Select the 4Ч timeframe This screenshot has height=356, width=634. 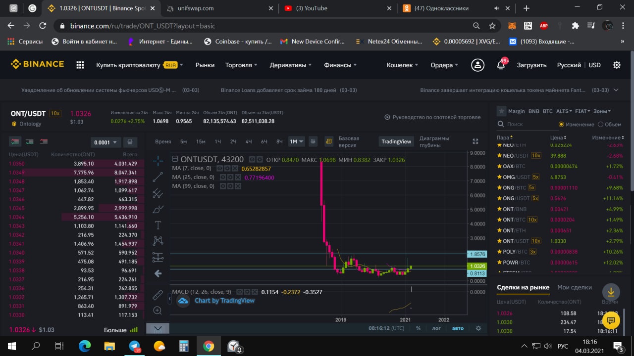pos(249,141)
